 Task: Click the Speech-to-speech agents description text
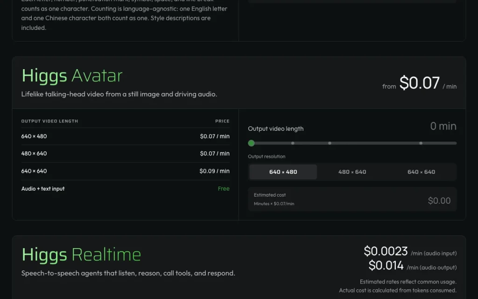tap(128, 273)
